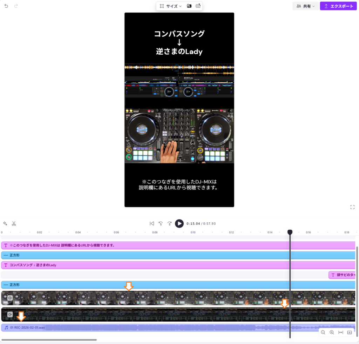359x344 pixels.
Task: Click the captions CC icon
Action: click(198, 6)
